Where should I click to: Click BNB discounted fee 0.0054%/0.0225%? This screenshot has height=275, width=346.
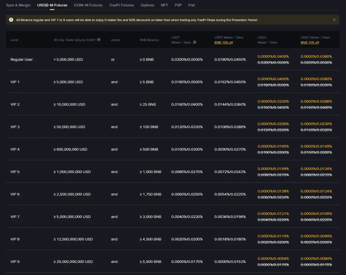pyautogui.click(x=230, y=195)
